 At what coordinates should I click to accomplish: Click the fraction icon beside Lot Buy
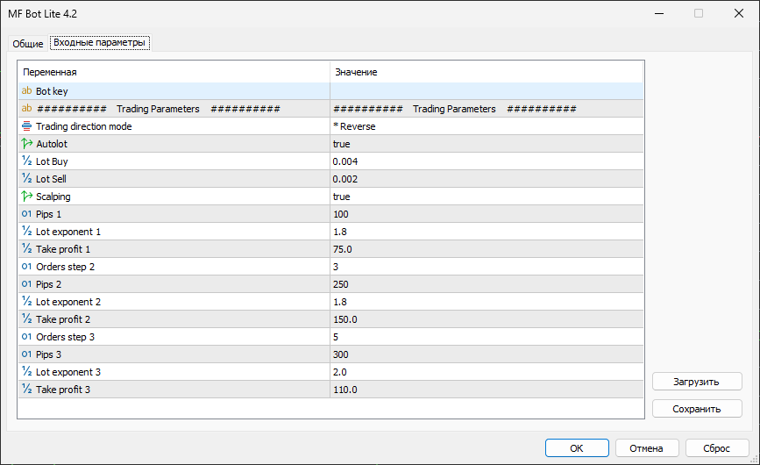(x=26, y=161)
